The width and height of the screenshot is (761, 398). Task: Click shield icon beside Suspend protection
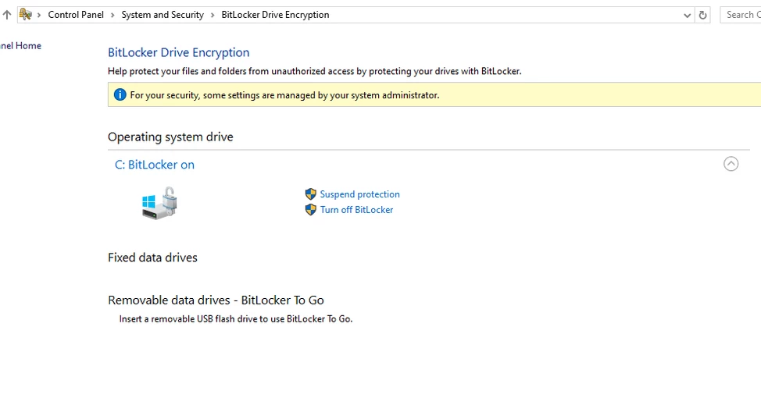click(311, 194)
